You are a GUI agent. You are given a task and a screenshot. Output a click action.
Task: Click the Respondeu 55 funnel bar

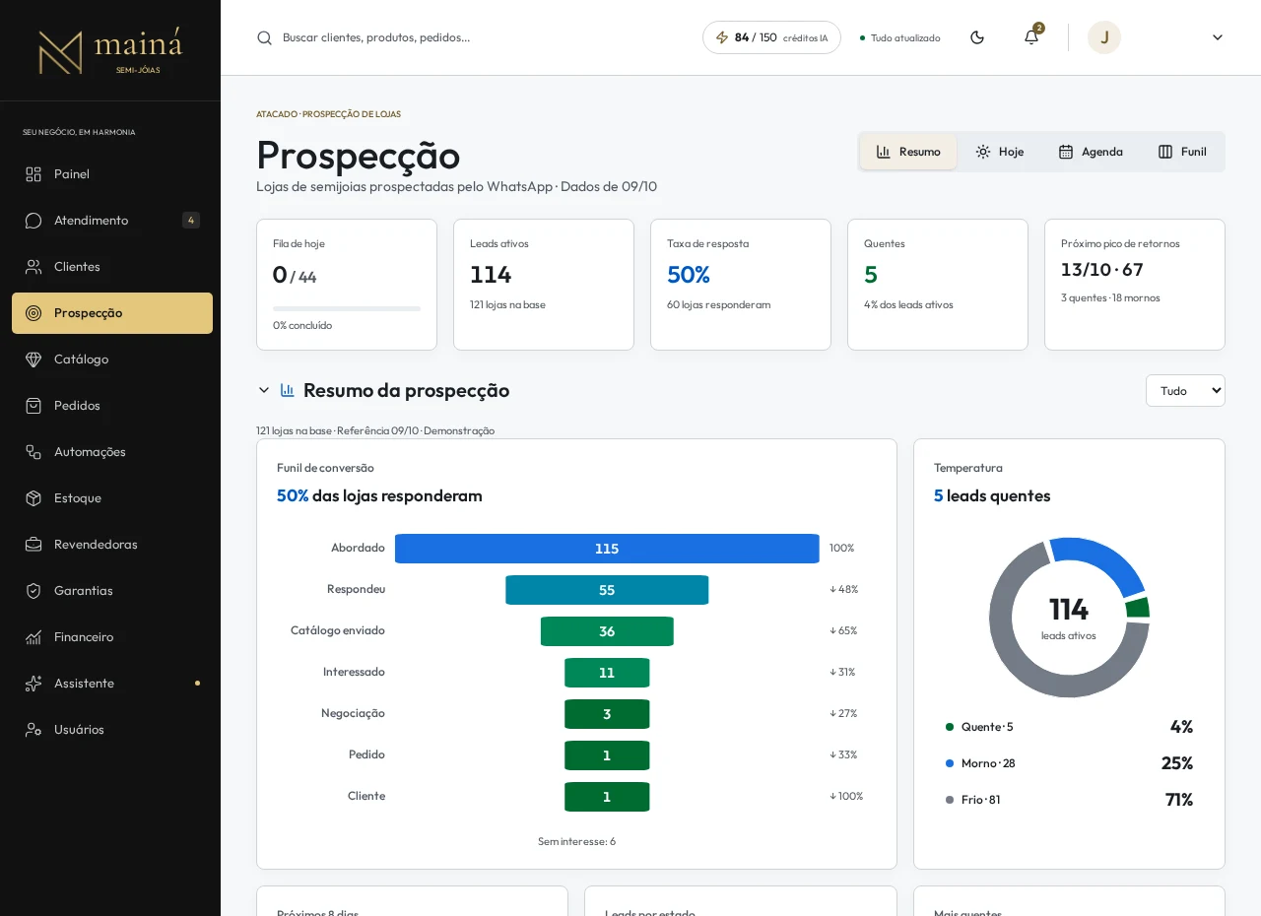coord(607,590)
